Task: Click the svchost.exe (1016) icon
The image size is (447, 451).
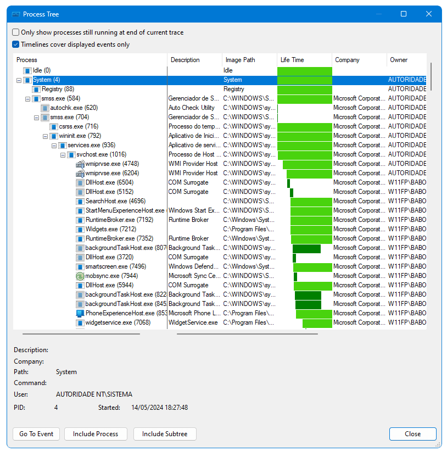Action: (71, 155)
